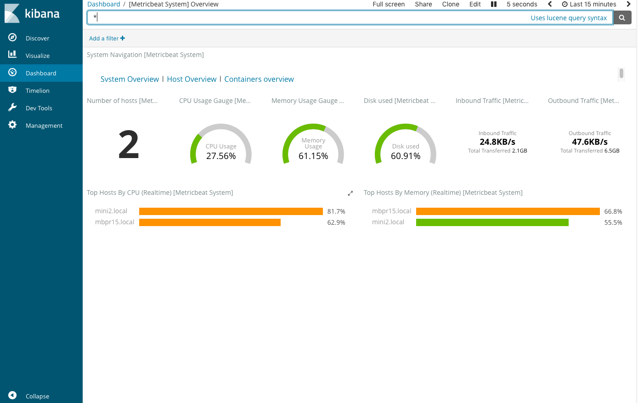Open Visualize bar chart icon

pos(12,55)
